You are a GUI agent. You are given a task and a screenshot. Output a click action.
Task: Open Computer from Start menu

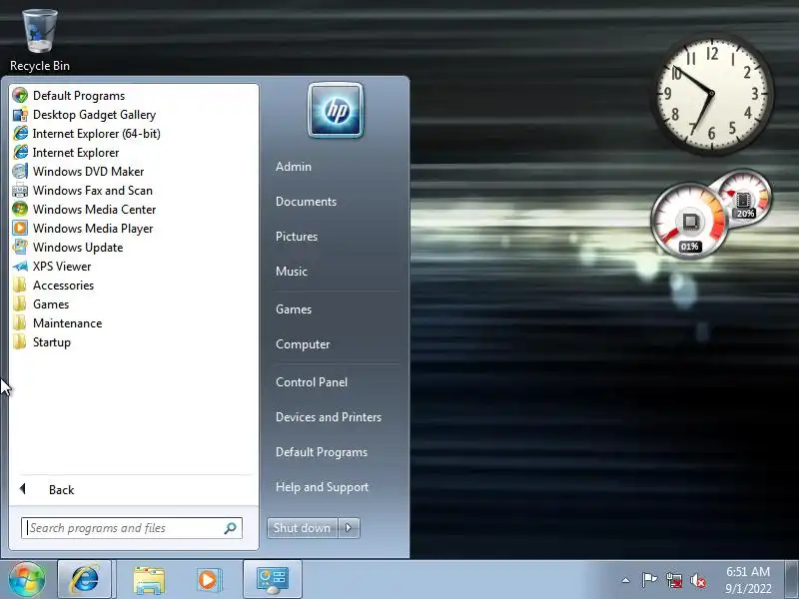[304, 344]
